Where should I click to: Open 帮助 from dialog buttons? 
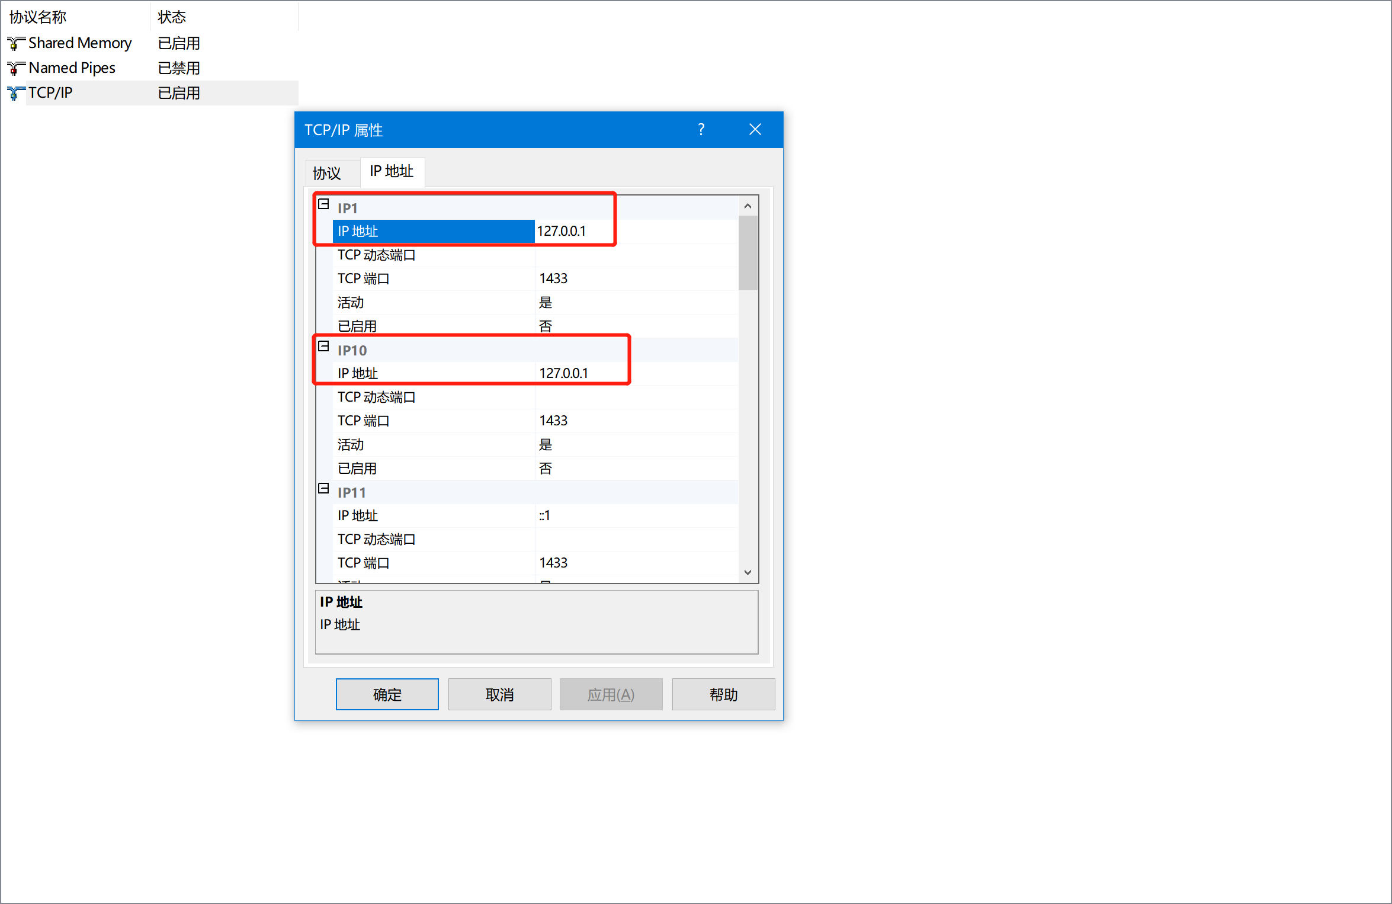pyautogui.click(x=723, y=694)
